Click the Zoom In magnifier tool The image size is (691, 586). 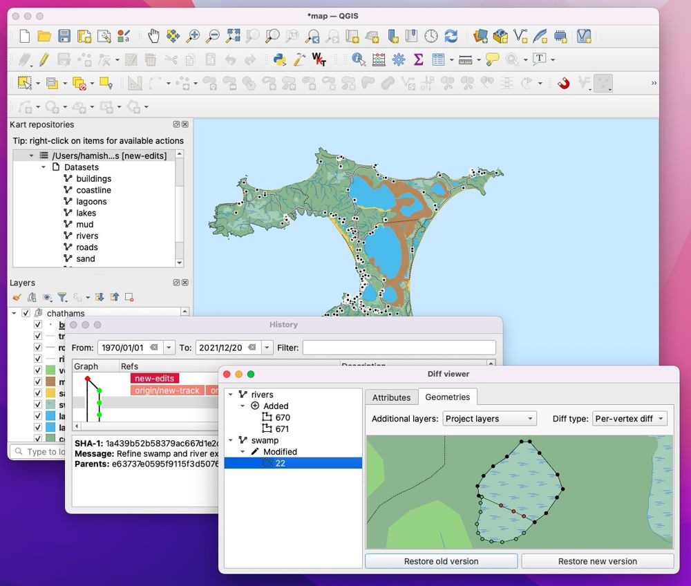coord(193,36)
